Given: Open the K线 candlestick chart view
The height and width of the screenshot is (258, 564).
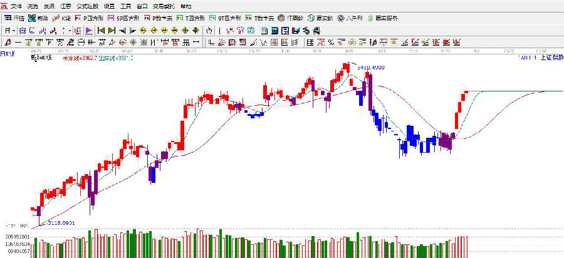Looking at the screenshot, I should pos(61,18).
